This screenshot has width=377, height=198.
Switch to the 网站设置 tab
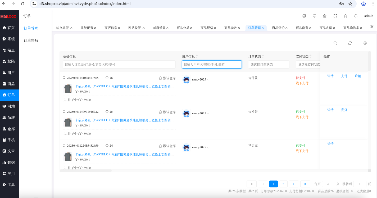(x=135, y=28)
